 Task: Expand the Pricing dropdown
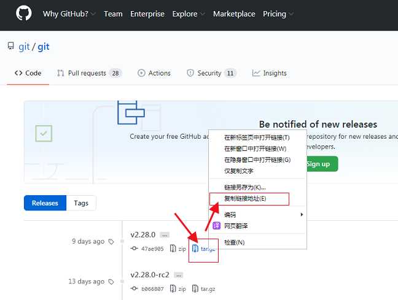click(x=278, y=13)
